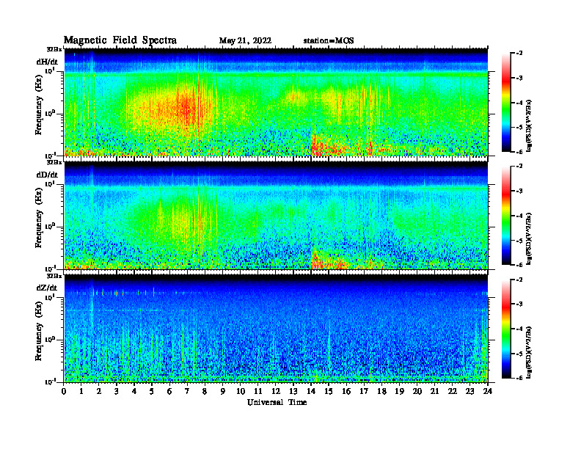Click the "32Hz" tick label of dD/dt panel
Image resolution: width=581 pixels, height=449 pixels.
pyautogui.click(x=54, y=162)
